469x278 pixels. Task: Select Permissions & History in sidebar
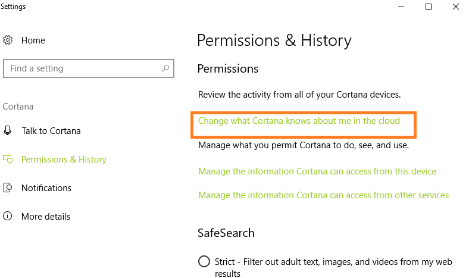(64, 160)
